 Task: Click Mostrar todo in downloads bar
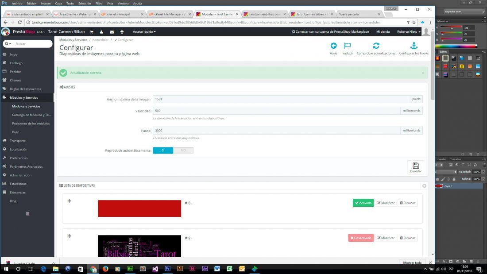point(412,263)
